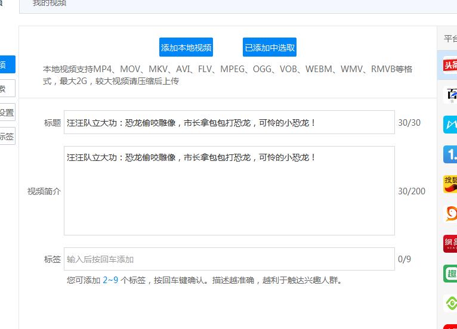Select the Sohu (搜狐) platform icon
The width and height of the screenshot is (457, 329).
coord(450,184)
